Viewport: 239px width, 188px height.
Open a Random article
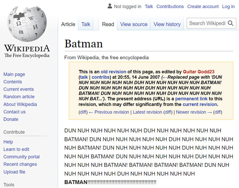click(19, 97)
